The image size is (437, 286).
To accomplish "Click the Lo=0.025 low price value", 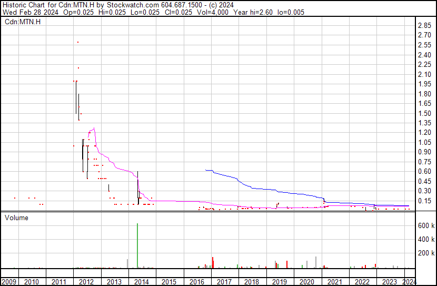I will point(145,12).
